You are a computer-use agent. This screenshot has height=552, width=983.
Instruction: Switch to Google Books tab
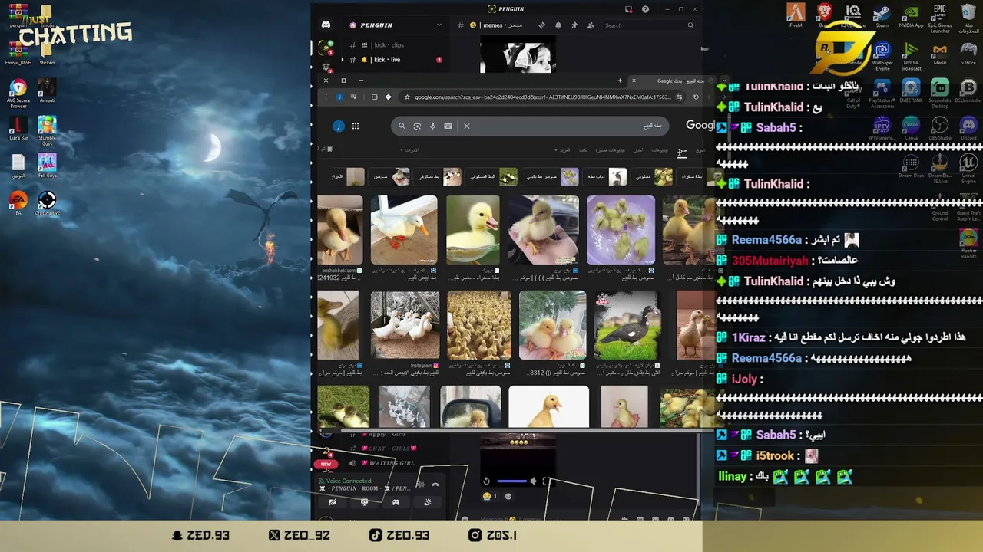[x=583, y=150]
